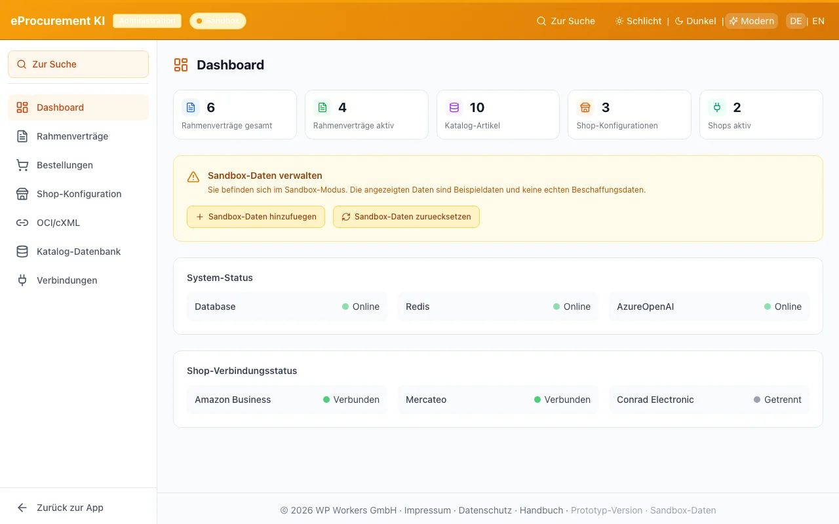839x524 pixels.
Task: Open Bestellungen in the sidebar menu
Action: pos(65,165)
